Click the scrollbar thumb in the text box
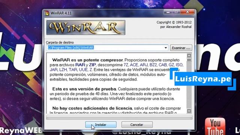Screen dimensions: 240x135 pos(189,60)
